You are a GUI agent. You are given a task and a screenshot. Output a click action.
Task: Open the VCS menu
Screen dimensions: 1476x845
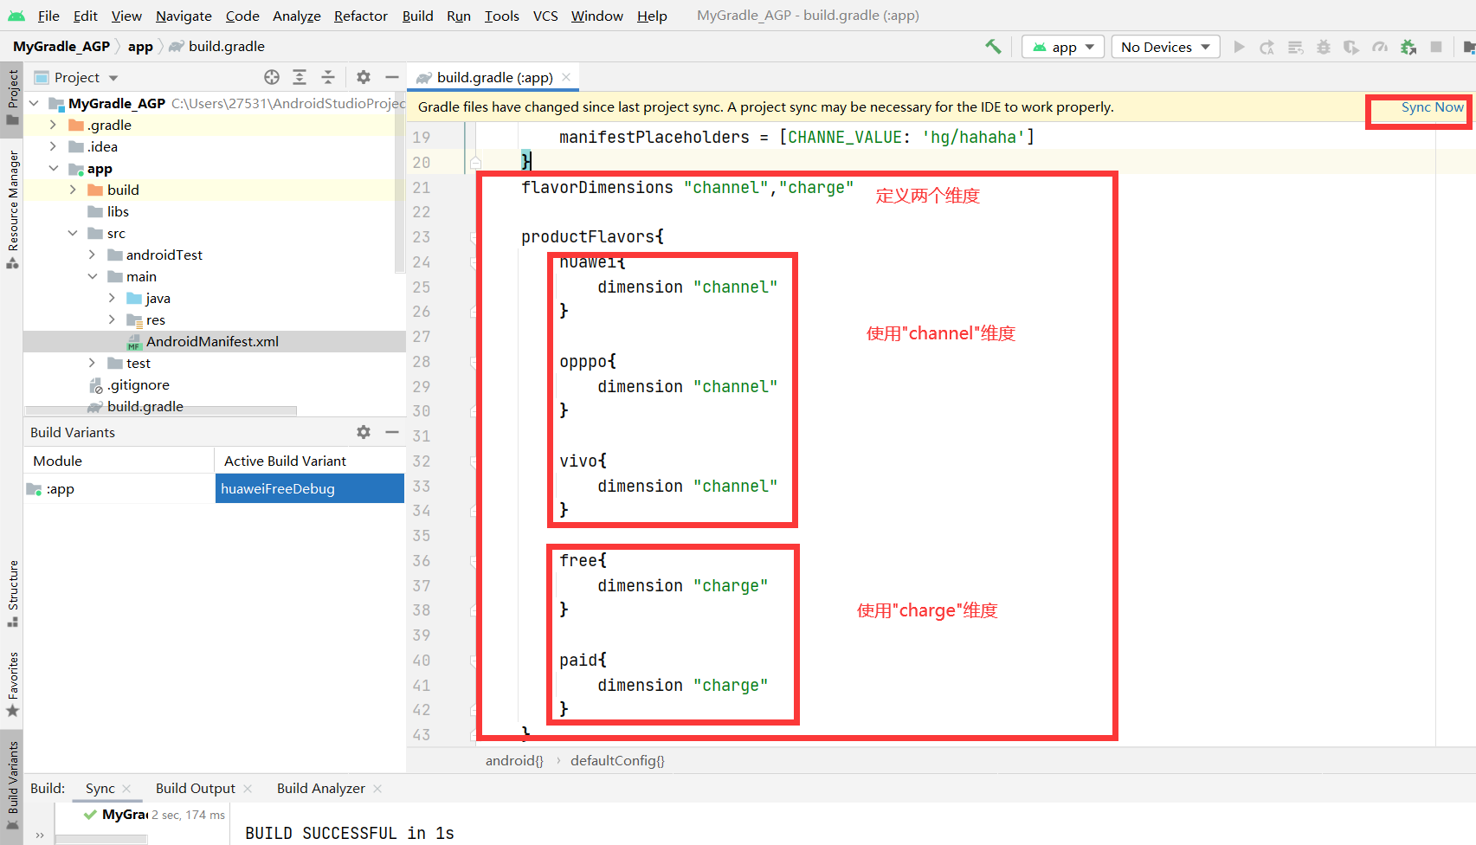pyautogui.click(x=545, y=16)
